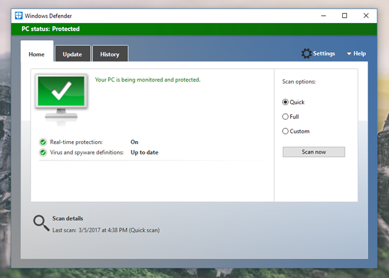
Task: Click the Virus and spyware definitions check icon
Action: click(x=43, y=153)
